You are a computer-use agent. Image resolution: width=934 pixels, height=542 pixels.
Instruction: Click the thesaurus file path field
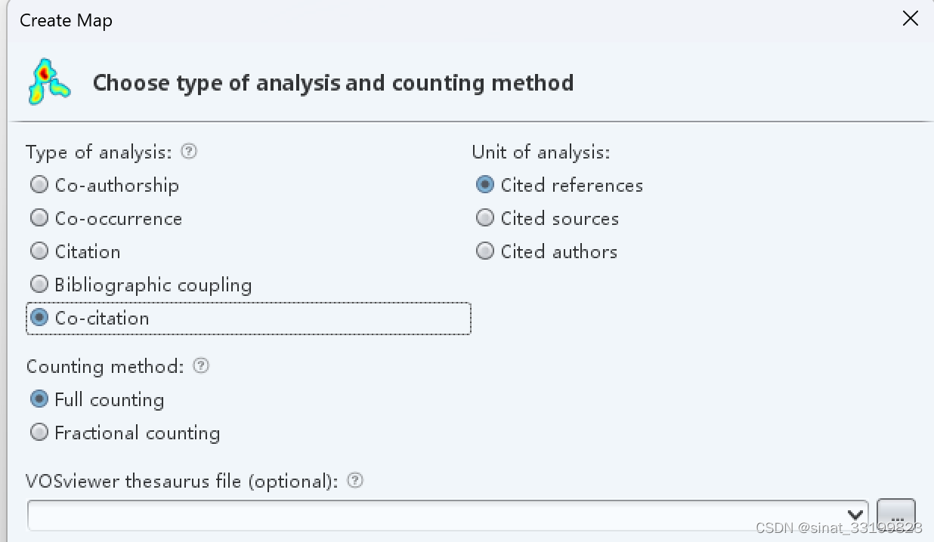coord(438,516)
